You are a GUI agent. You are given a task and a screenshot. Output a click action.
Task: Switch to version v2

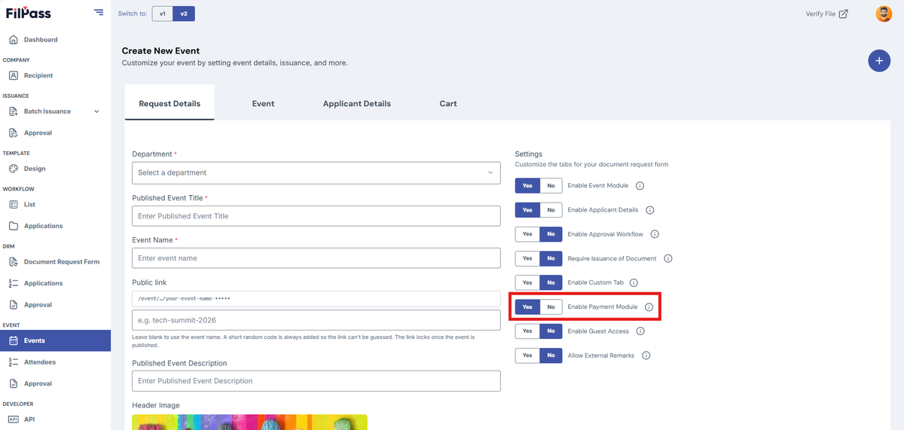coord(183,14)
